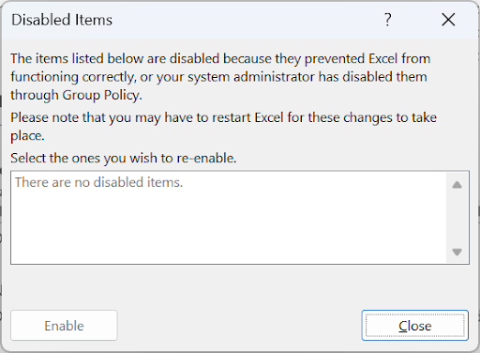Open help using the question mark icon
This screenshot has width=480, height=353.
click(x=388, y=20)
